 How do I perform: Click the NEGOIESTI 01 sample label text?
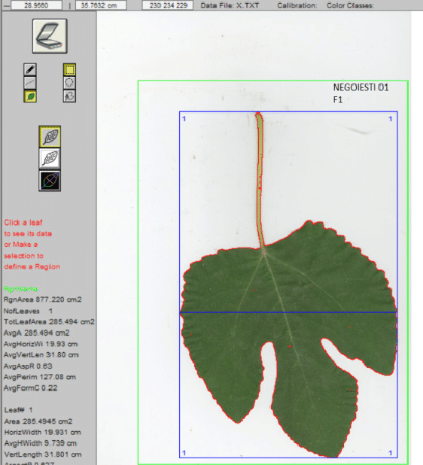361,87
